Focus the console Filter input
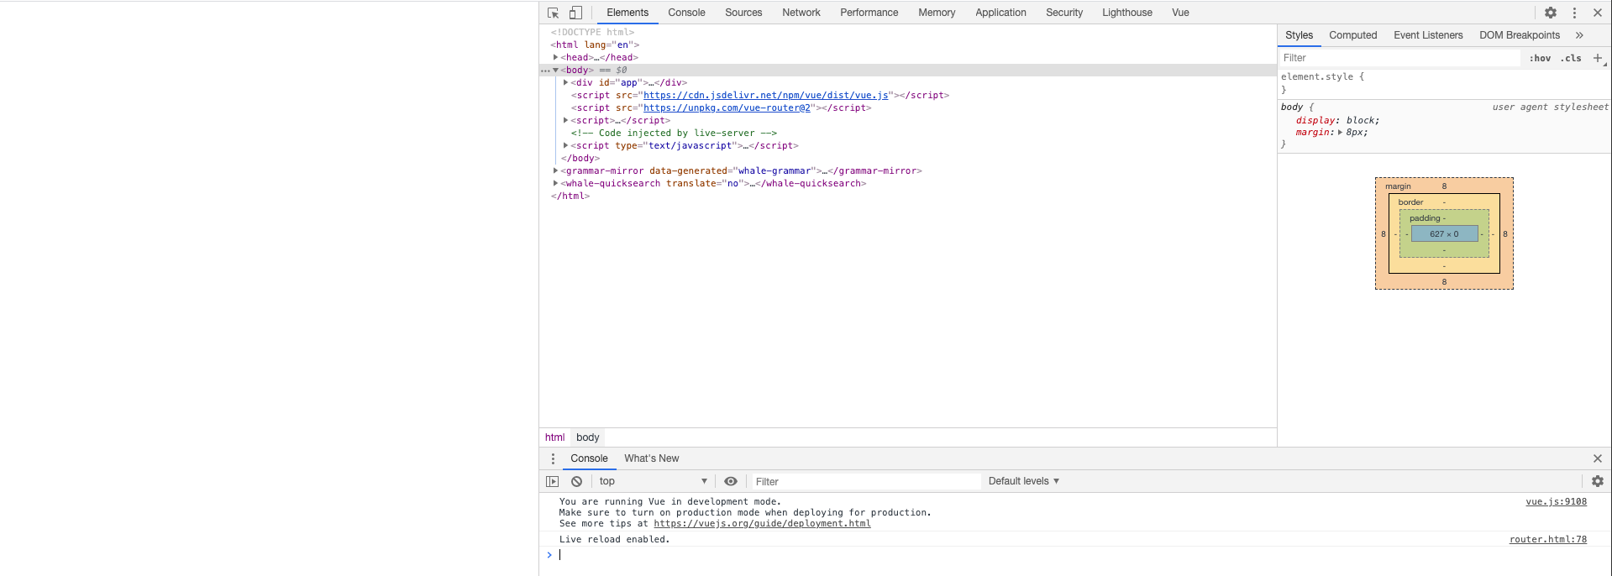The height and width of the screenshot is (576, 1612). click(x=865, y=481)
